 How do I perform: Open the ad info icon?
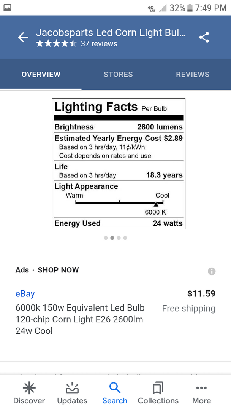click(212, 271)
